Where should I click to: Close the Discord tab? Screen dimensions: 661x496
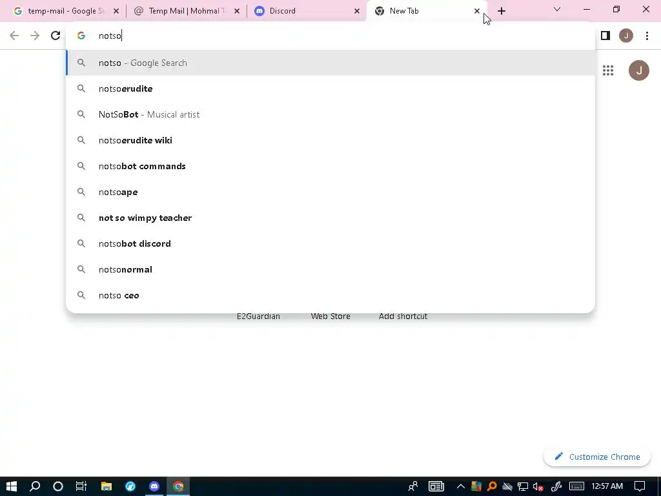click(x=357, y=11)
